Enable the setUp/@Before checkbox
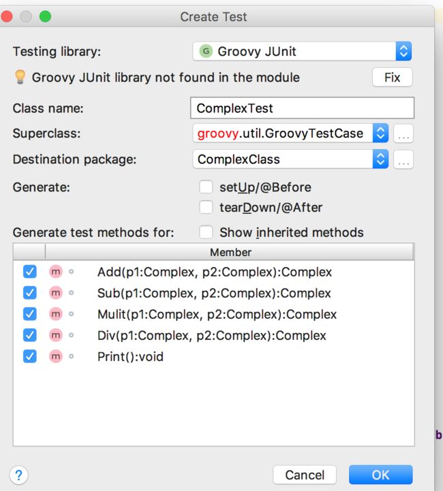This screenshot has width=443, height=491. 206,187
